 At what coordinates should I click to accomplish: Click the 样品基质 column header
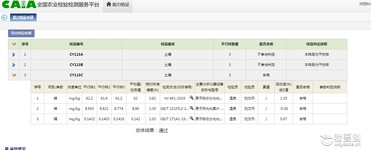[x=168, y=44]
